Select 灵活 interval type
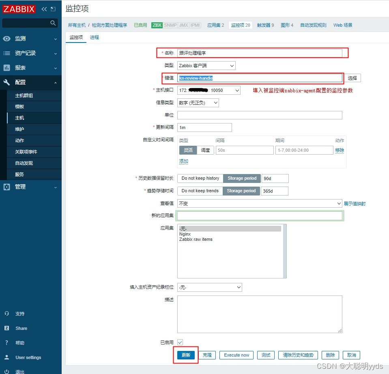The width and height of the screenshot is (389, 374). click(x=188, y=150)
